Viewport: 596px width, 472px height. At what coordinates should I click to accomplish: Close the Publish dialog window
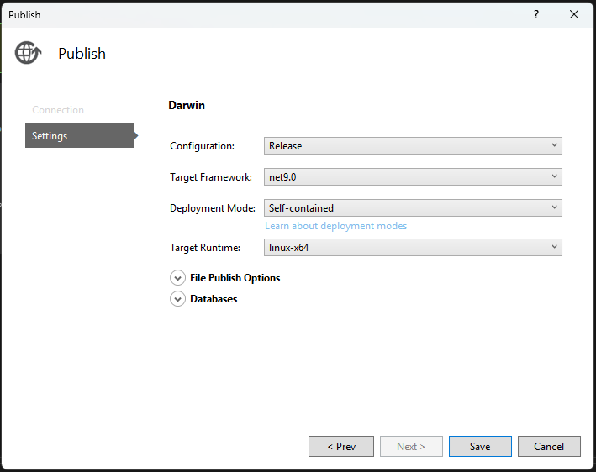tap(574, 14)
